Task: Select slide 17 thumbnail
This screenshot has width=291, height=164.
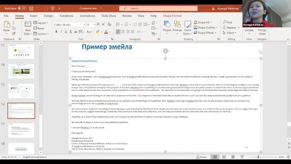Action: (21, 131)
